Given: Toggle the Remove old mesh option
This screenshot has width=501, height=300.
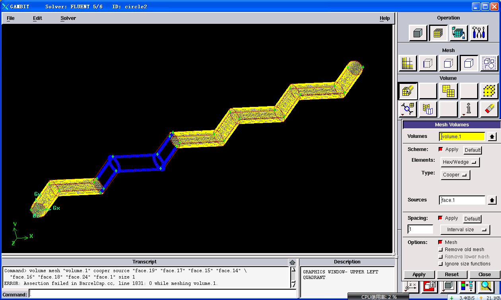Looking at the screenshot, I should click(441, 250).
